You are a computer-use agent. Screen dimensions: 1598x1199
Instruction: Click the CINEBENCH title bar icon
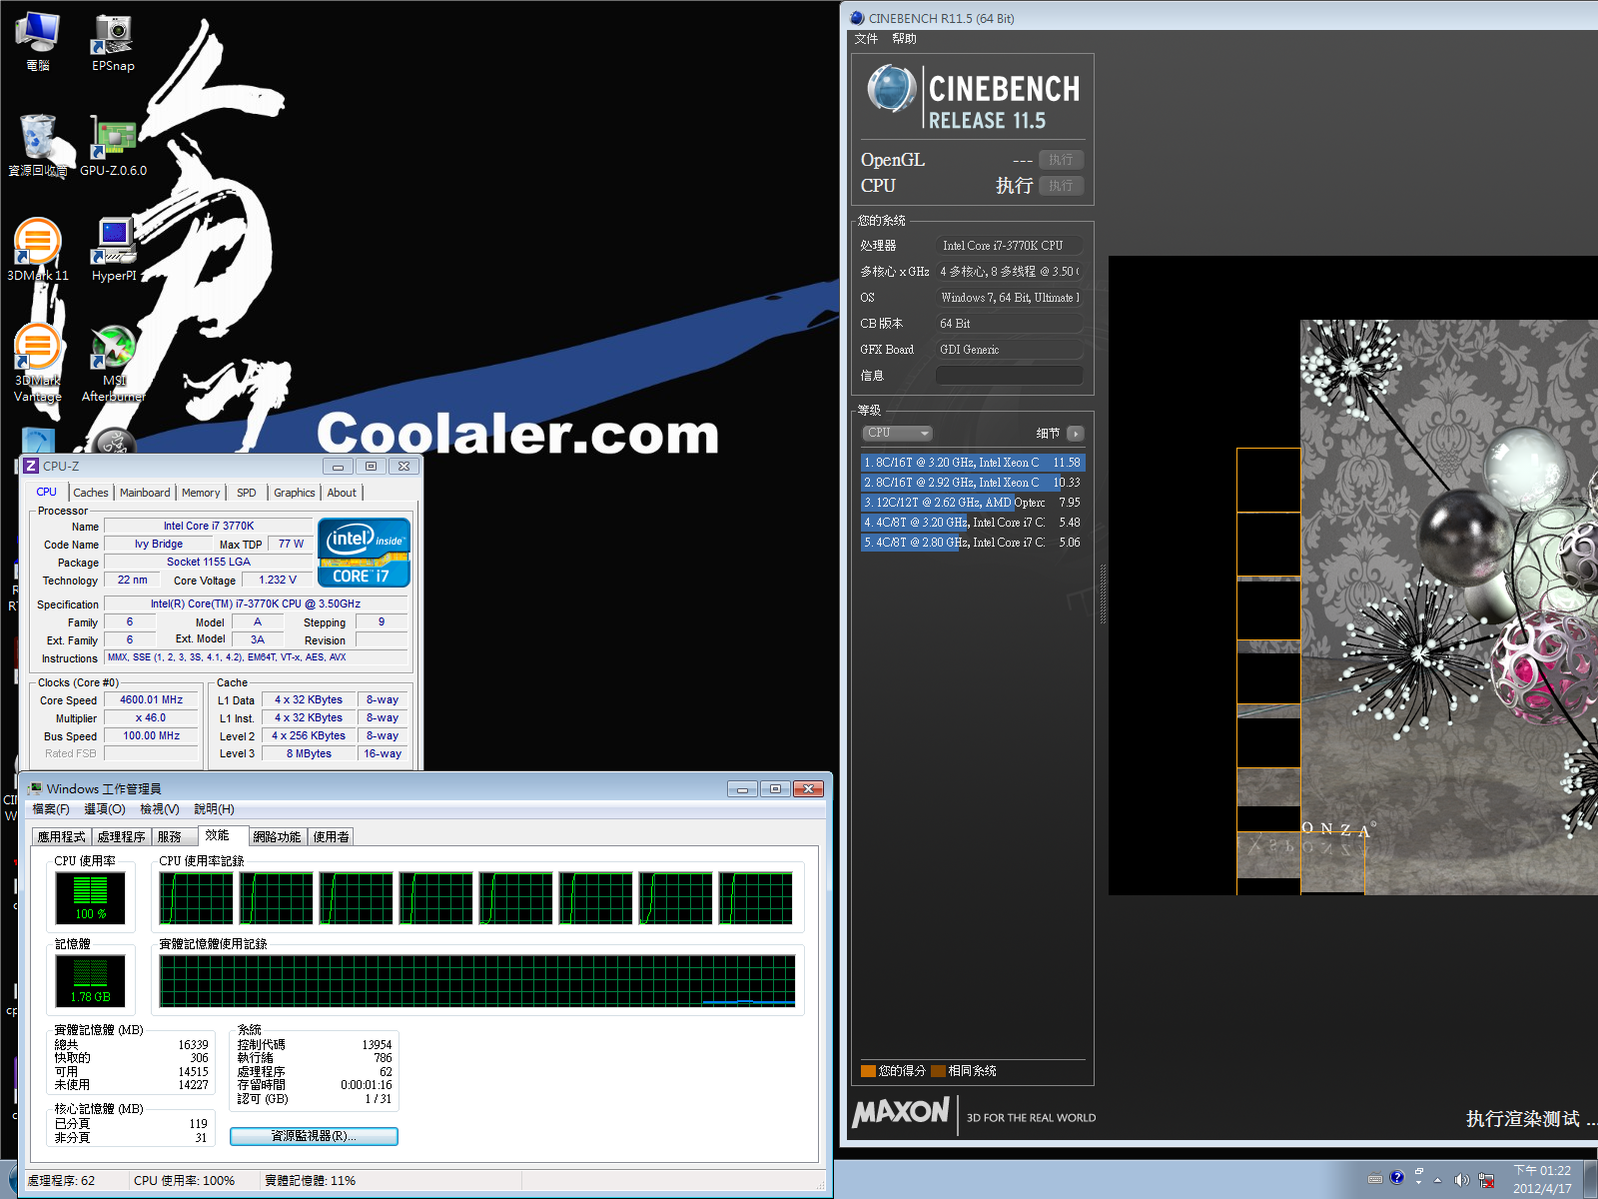857,18
